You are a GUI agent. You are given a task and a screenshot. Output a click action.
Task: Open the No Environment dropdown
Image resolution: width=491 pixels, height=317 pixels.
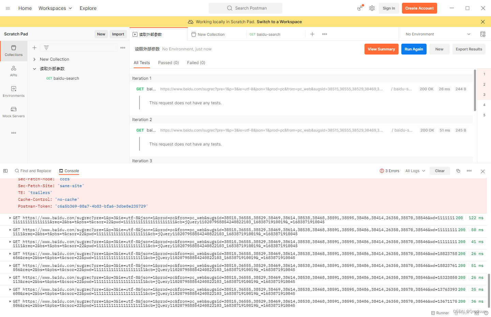pos(438,34)
